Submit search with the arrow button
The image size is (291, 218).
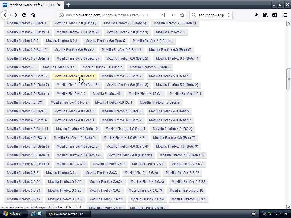[x=228, y=15]
